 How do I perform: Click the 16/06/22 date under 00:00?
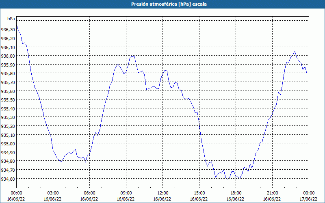(x=16, y=199)
